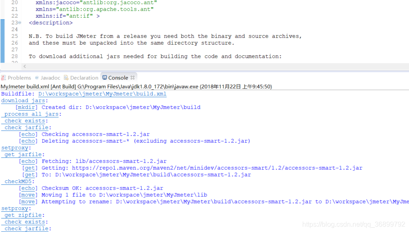The height and width of the screenshot is (232, 409).
Task: Click the 'Fetching: lib/accessors-smart-1.2.jar' text
Action: tap(104, 162)
